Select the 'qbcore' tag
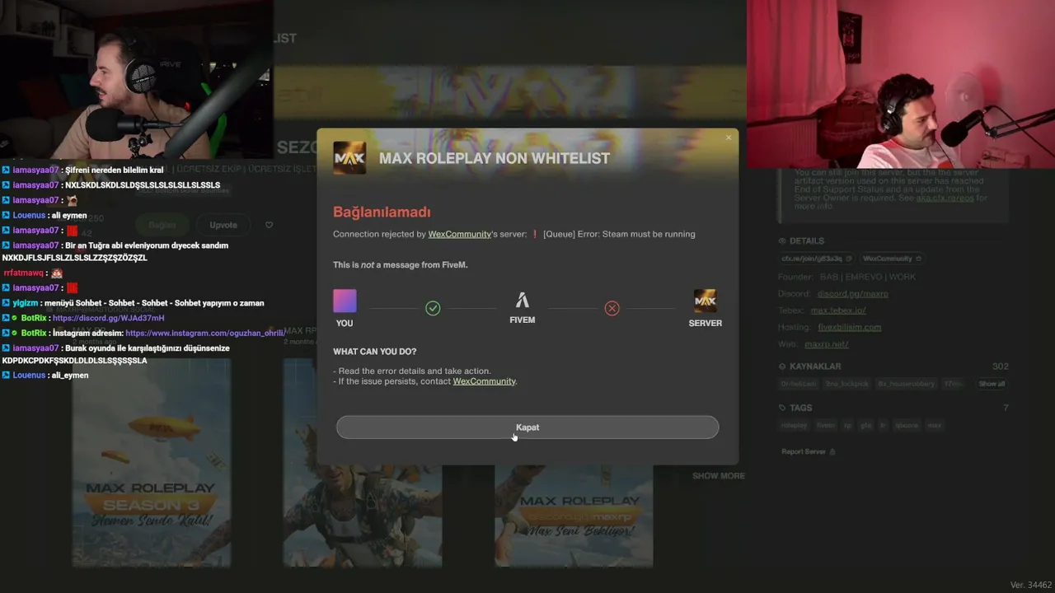The width and height of the screenshot is (1055, 593). (907, 426)
